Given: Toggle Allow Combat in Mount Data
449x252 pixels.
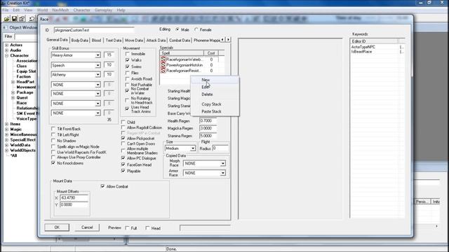Looking at the screenshot, I should pyautogui.click(x=103, y=186).
